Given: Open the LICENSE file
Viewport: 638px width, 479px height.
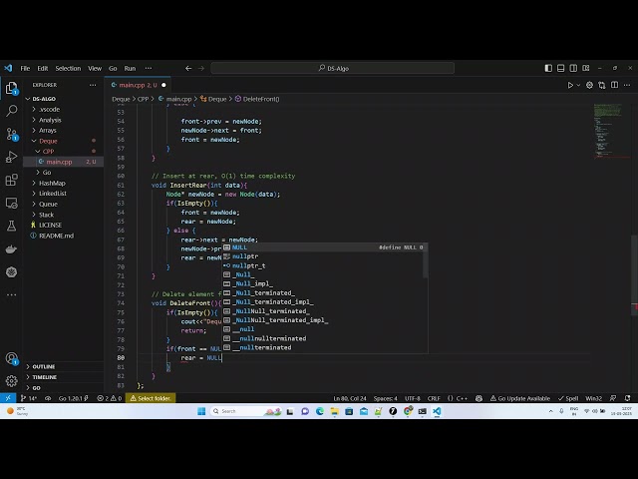Looking at the screenshot, I should 50,225.
